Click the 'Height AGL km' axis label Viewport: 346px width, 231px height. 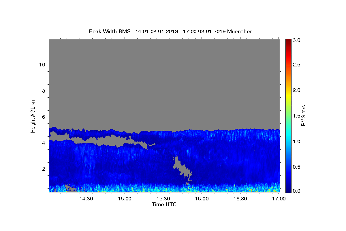(33, 115)
